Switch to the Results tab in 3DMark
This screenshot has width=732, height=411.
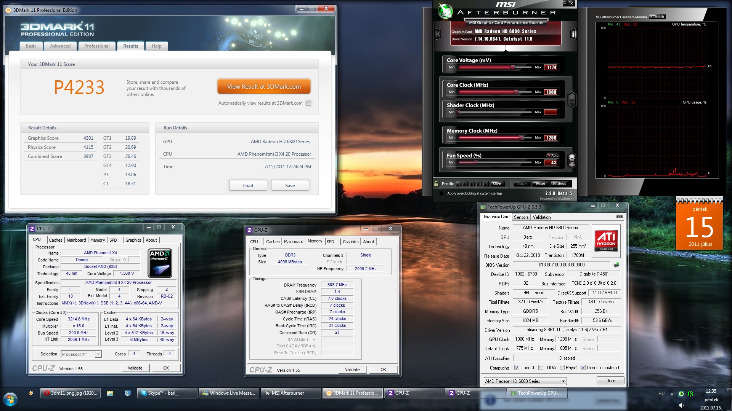130,46
